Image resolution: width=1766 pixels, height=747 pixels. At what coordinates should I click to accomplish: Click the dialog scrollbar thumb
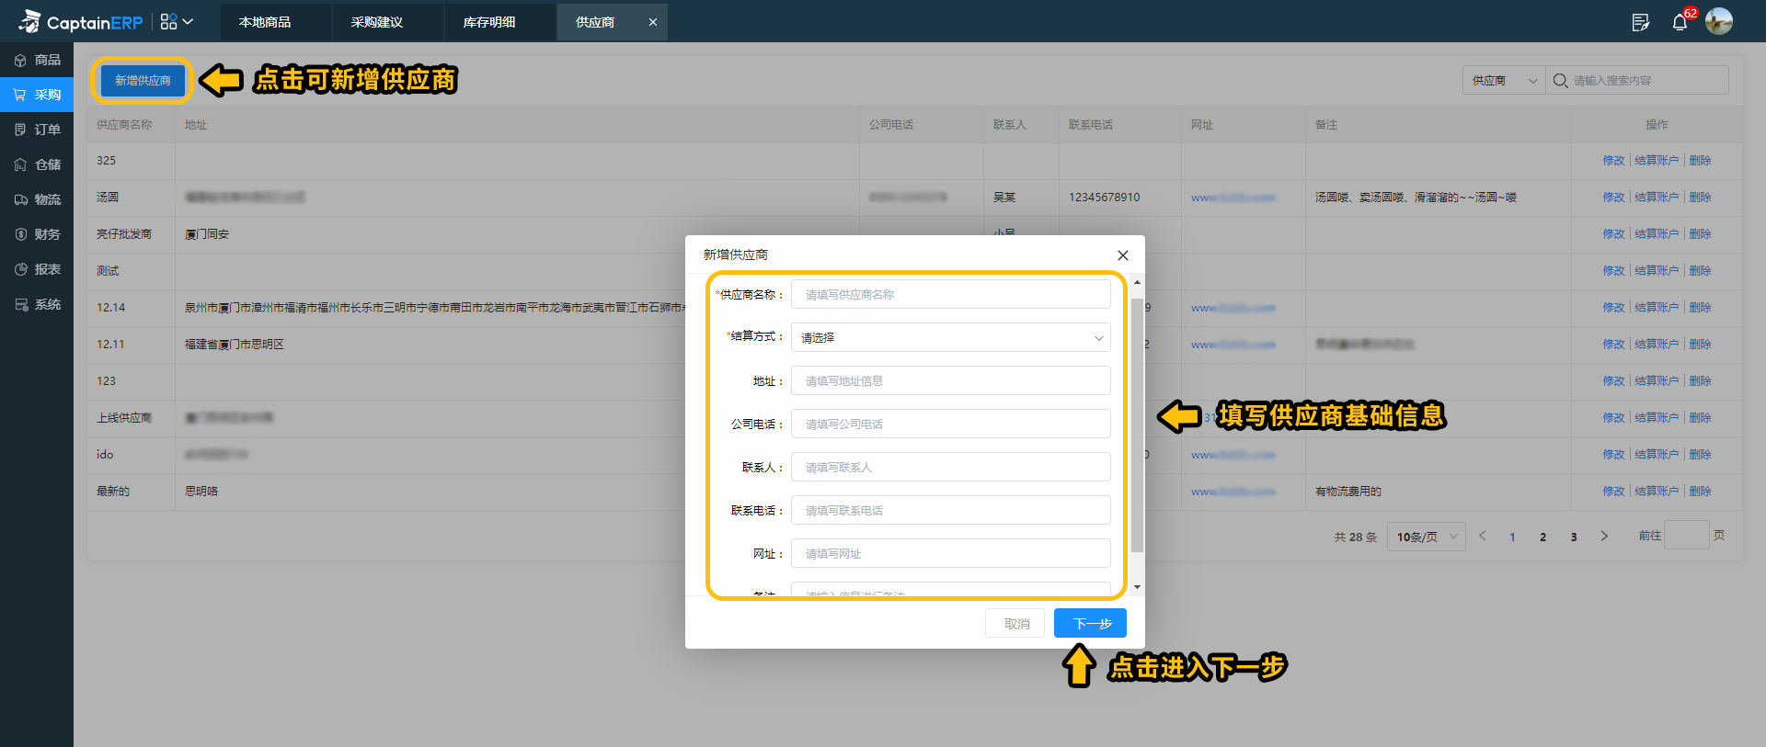[x=1137, y=424]
